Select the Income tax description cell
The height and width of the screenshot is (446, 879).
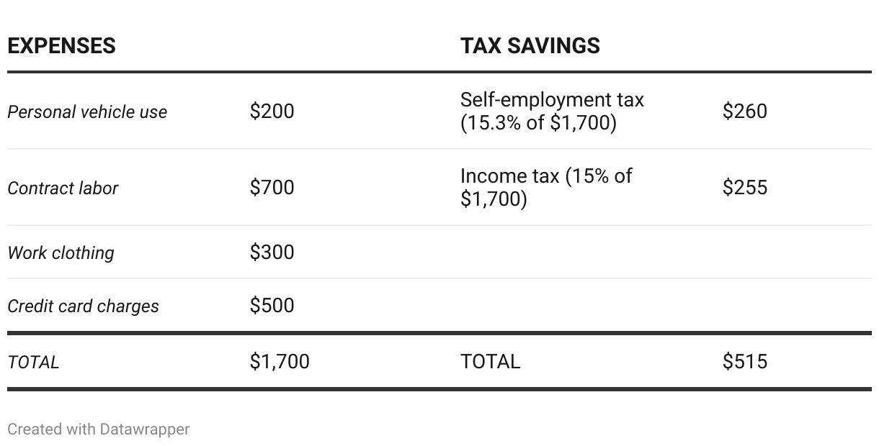pos(546,188)
